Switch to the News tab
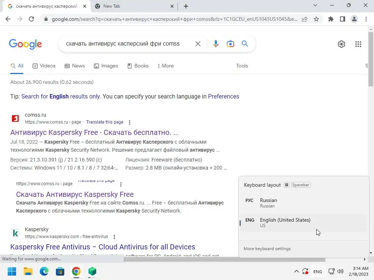Image resolution: width=374 pixels, height=280 pixels. 75,66
